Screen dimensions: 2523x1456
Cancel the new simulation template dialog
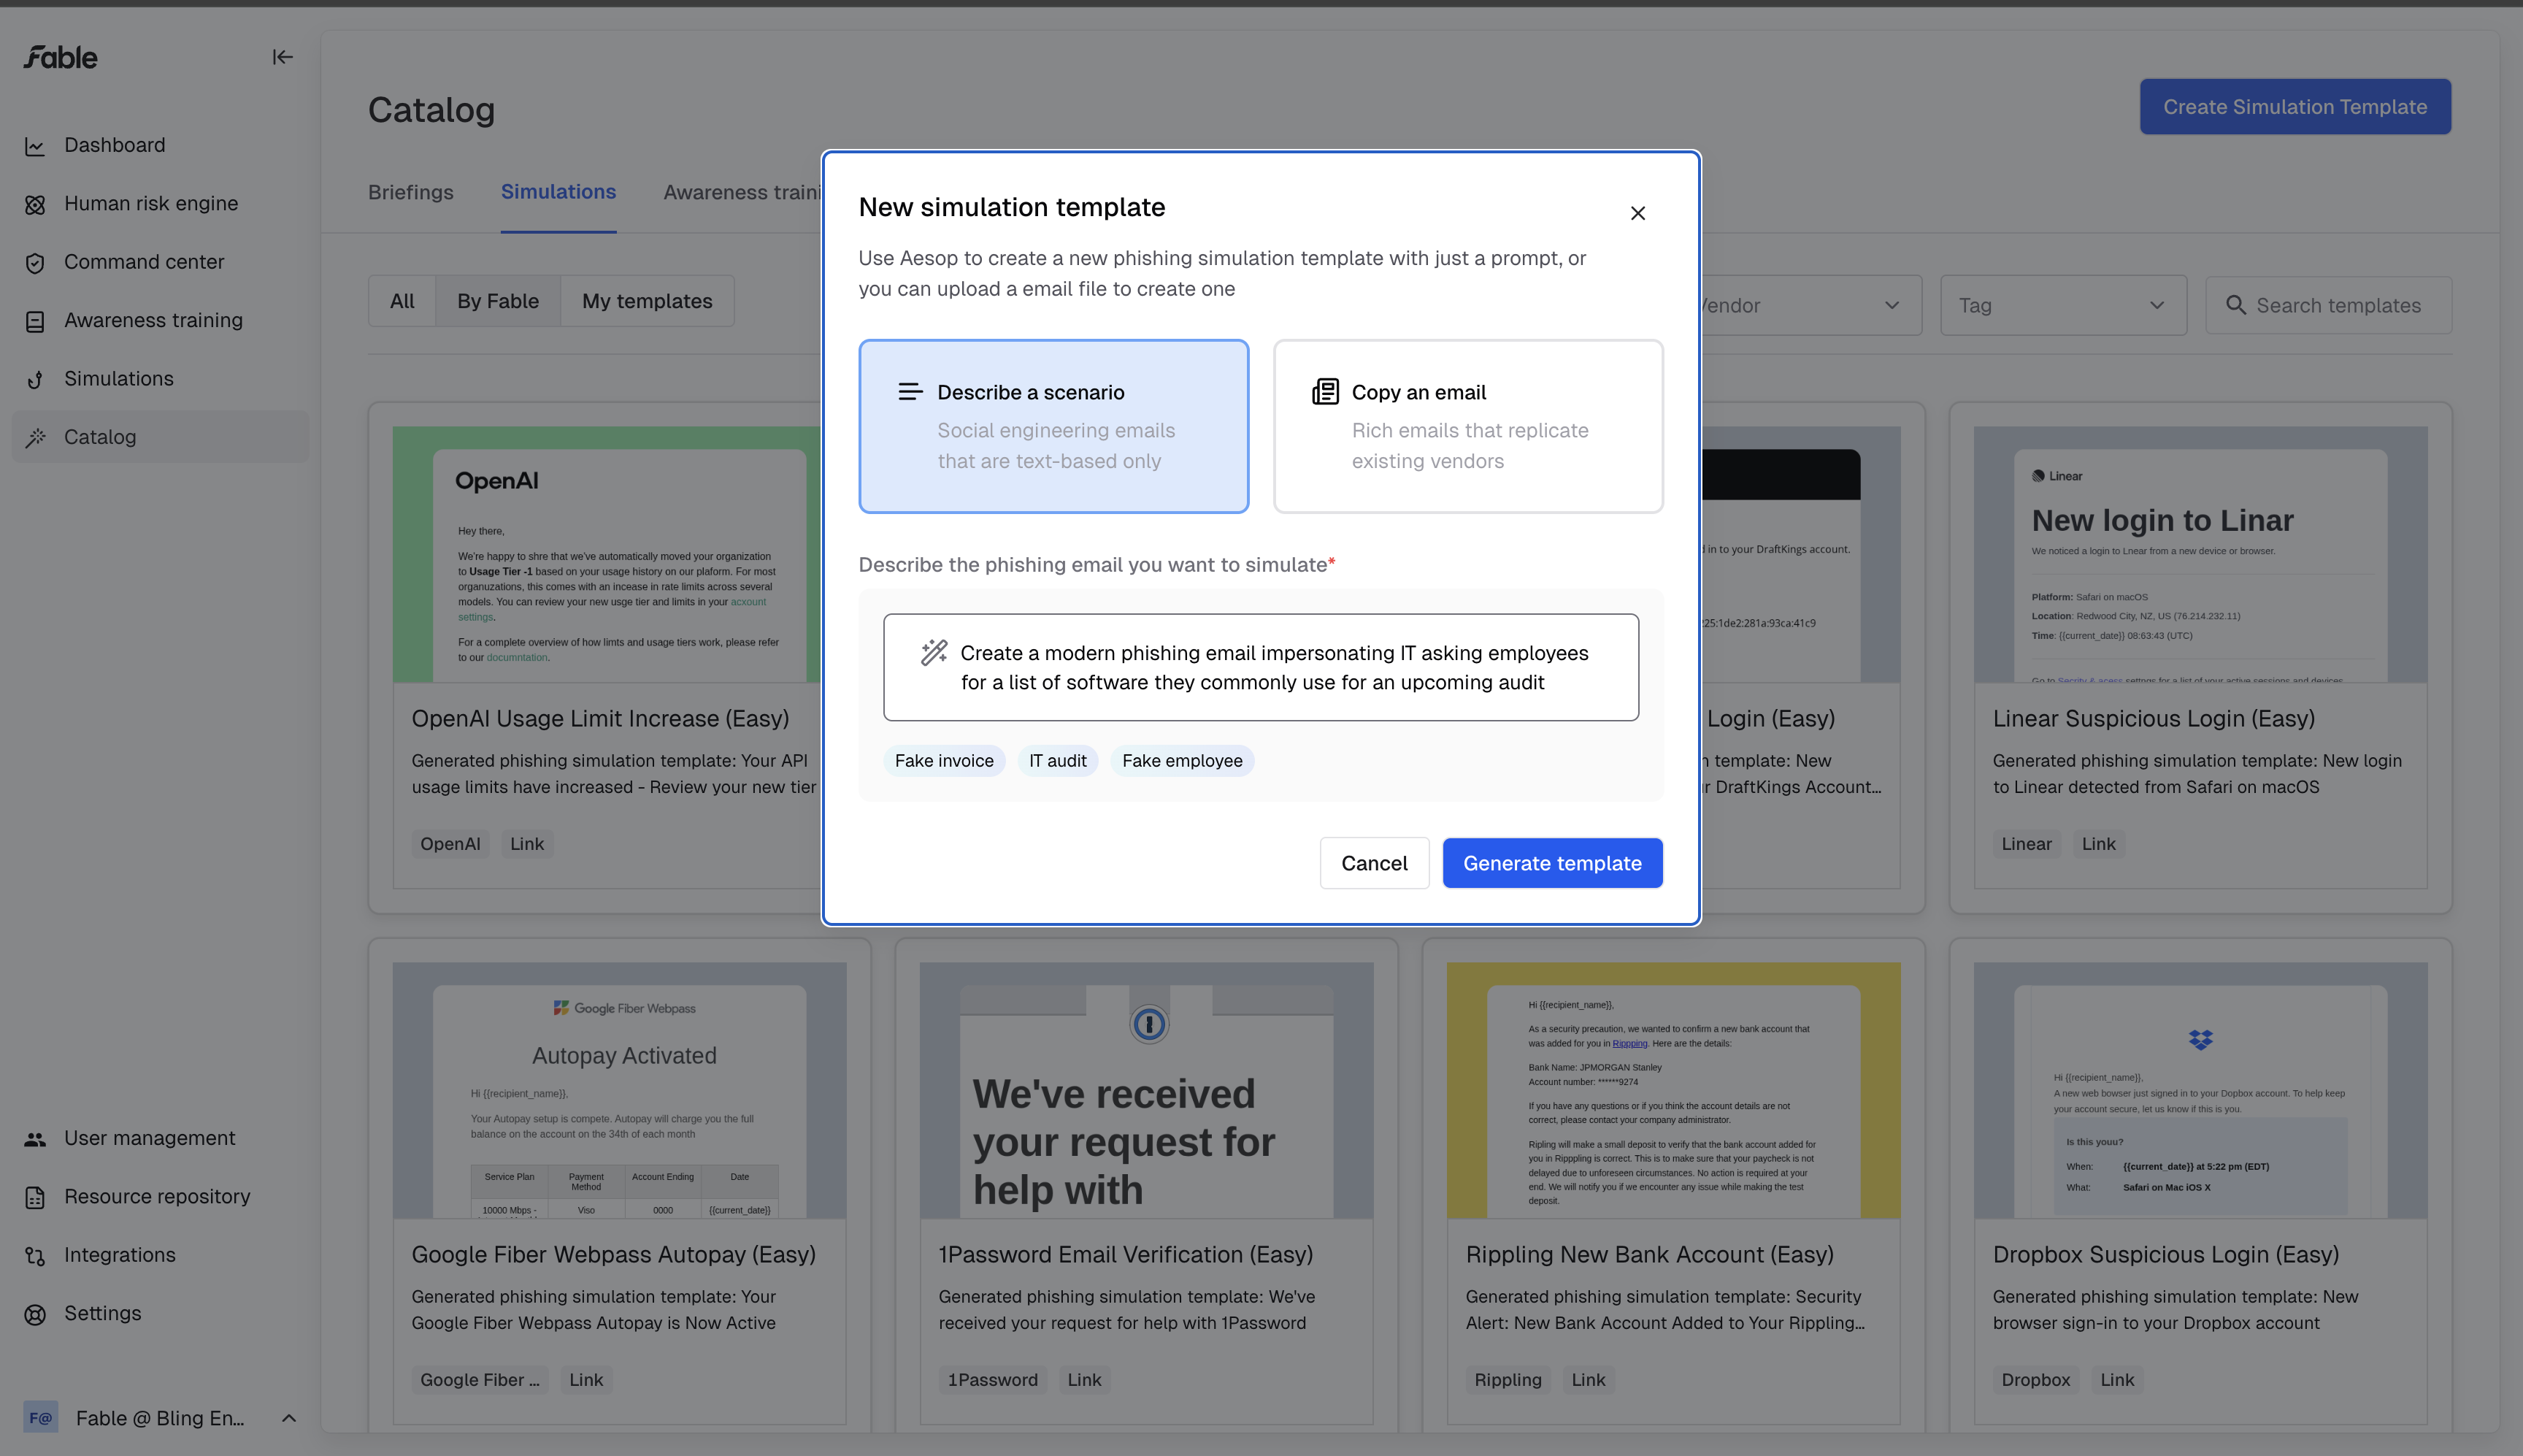pos(1375,863)
